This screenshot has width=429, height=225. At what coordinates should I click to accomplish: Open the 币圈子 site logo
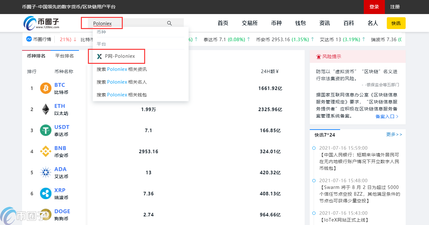(x=41, y=23)
